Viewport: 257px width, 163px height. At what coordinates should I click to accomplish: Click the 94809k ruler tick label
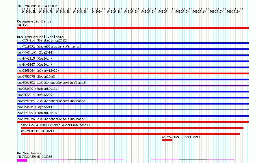[x=97, y=12]
